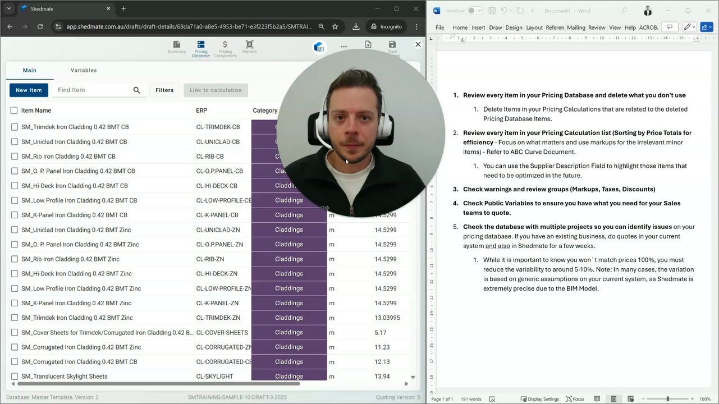The image size is (719, 404).
Task: Open Display Settings in Word status bar
Action: coord(539,399)
